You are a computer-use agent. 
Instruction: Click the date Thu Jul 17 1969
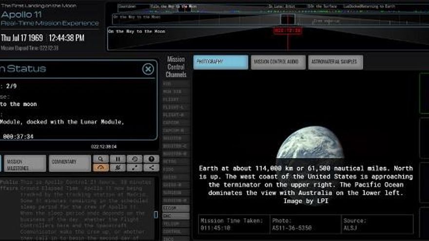22,38
